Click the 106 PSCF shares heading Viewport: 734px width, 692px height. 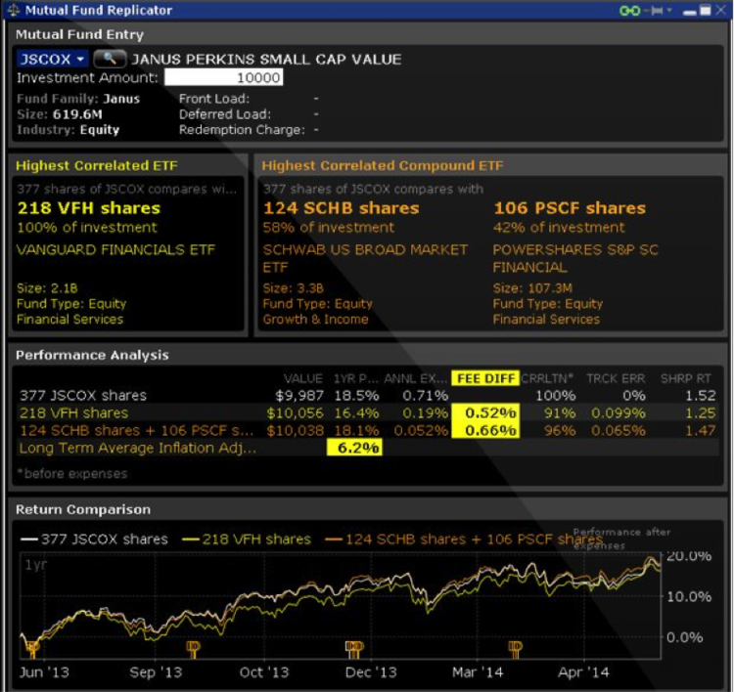[x=570, y=208]
